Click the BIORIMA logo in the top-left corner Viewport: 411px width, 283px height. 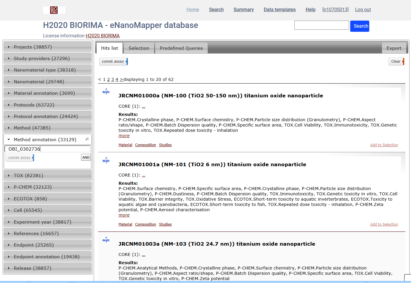tap(54, 9)
